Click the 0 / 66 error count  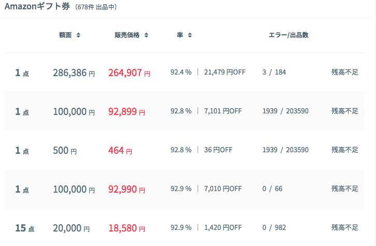[x=272, y=189]
